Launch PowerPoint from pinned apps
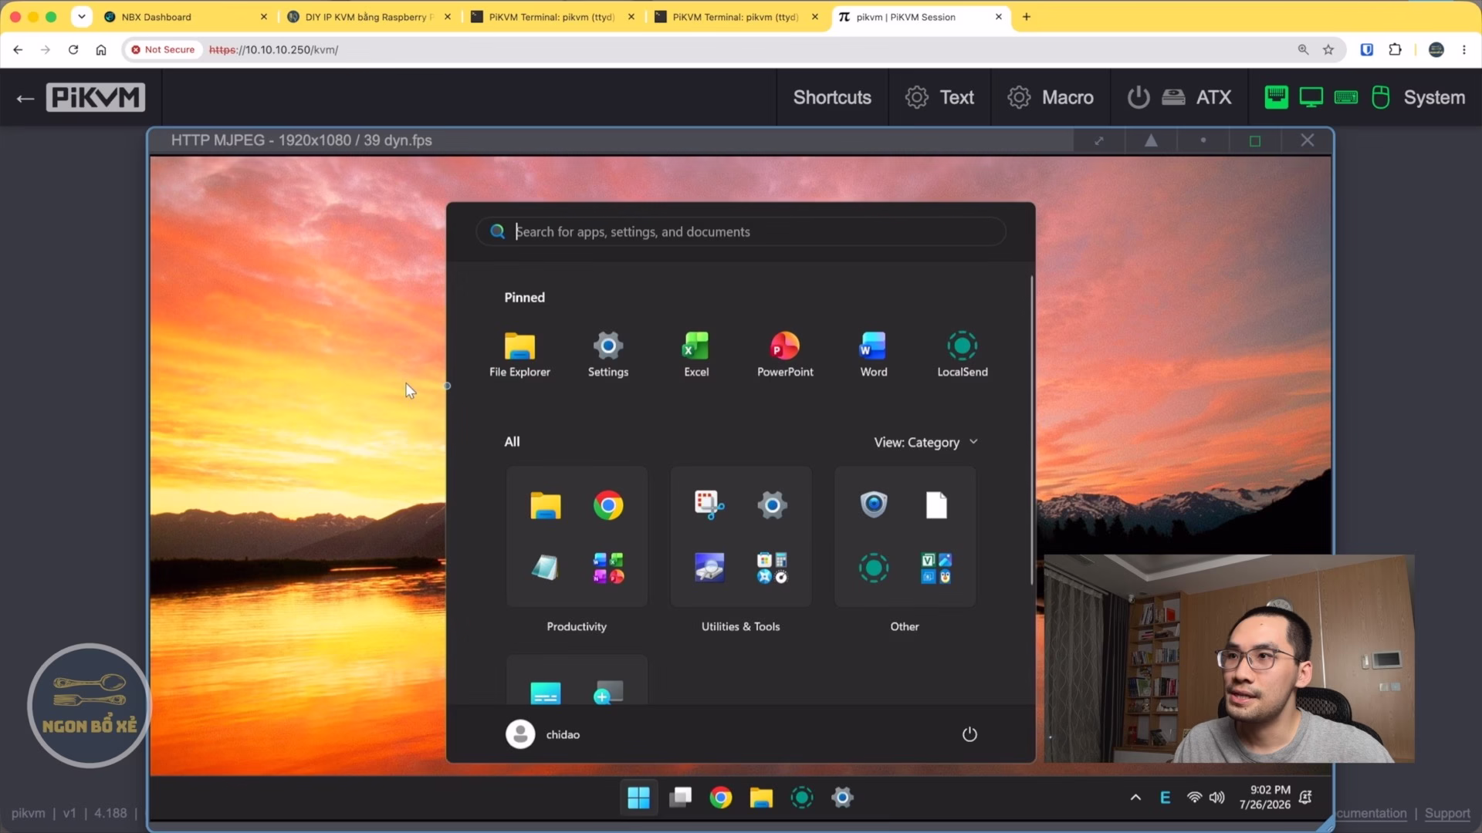This screenshot has width=1482, height=833. [785, 355]
